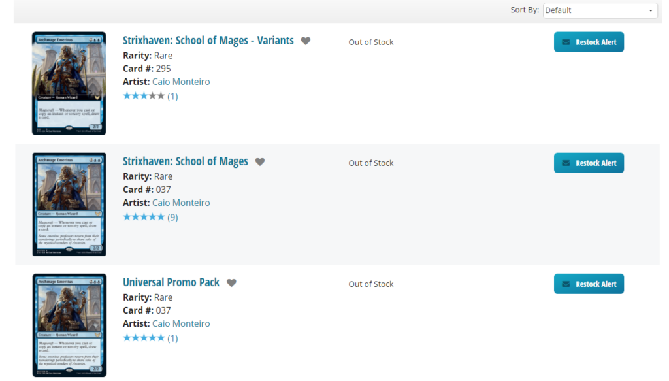The height and width of the screenshot is (381, 669).
Task: Click artist Caio Monteiro on card #295
Action: coord(181,82)
